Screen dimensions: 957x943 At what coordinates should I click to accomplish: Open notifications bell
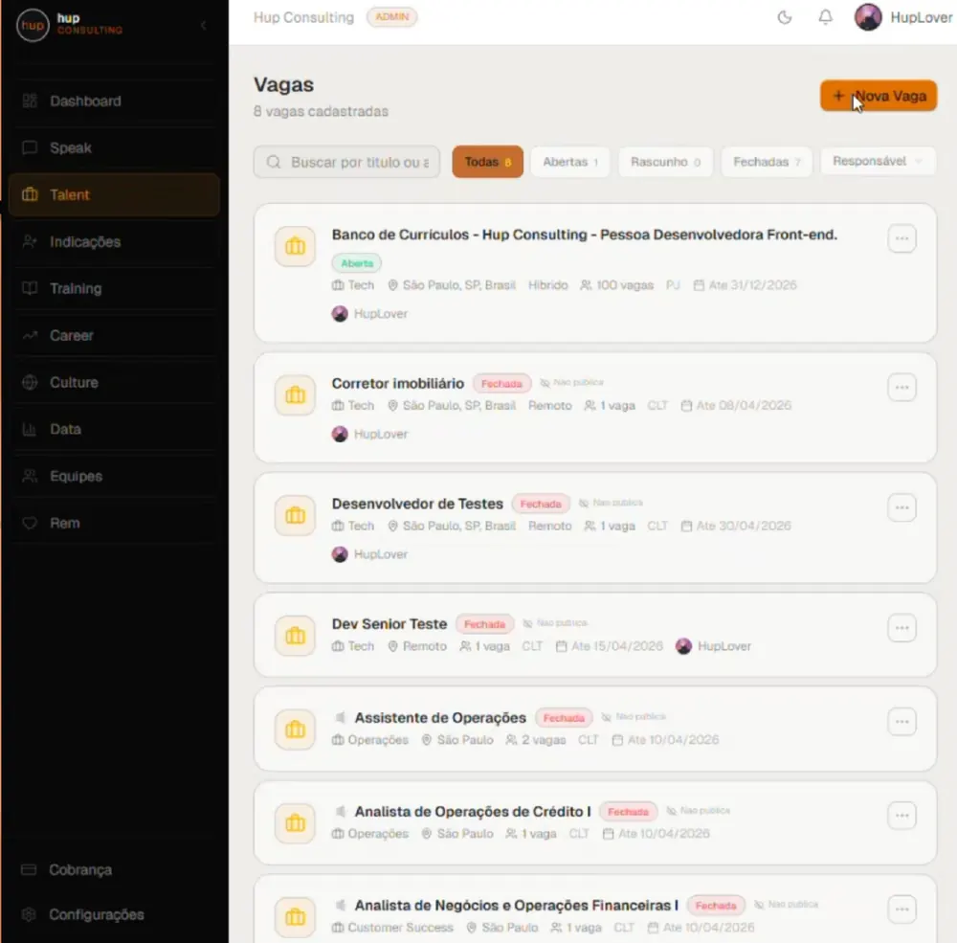[x=825, y=17]
